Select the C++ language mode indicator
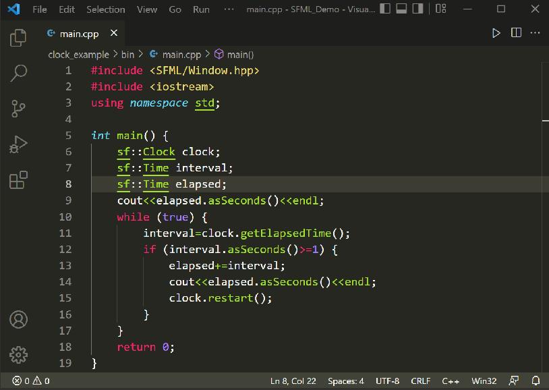 click(451, 381)
